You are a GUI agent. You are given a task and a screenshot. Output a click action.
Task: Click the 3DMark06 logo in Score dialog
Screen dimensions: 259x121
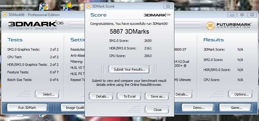[157, 15]
